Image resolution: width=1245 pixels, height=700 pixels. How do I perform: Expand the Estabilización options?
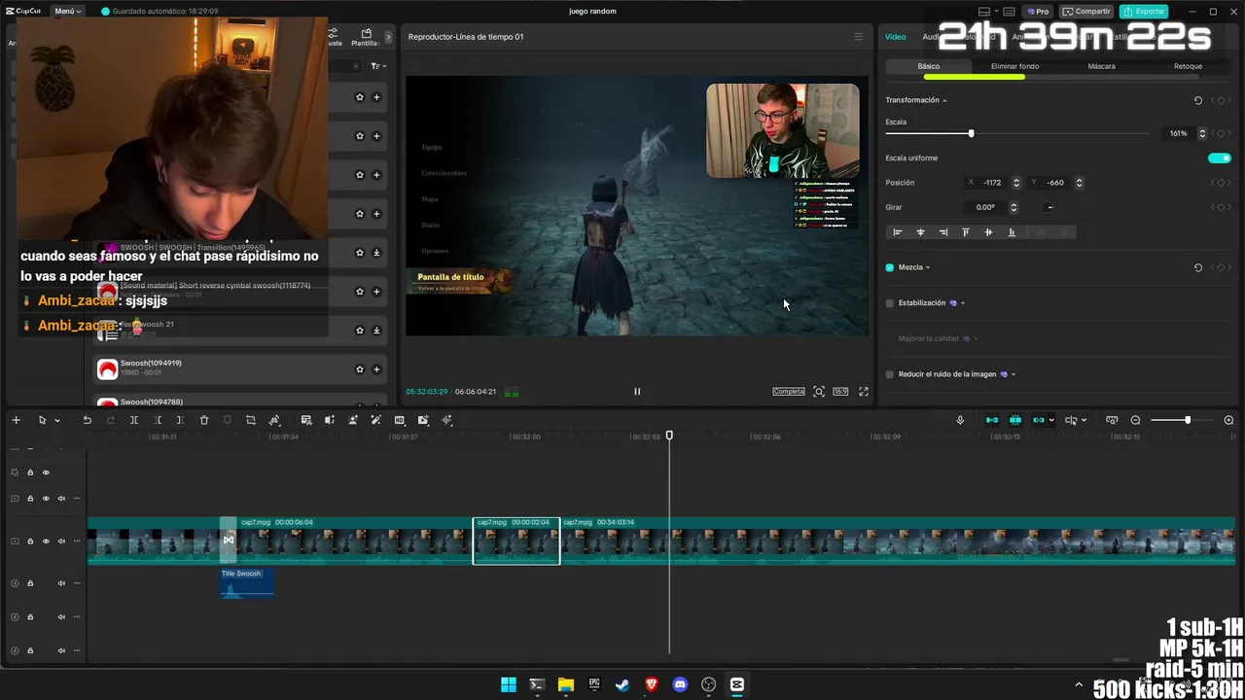(963, 303)
